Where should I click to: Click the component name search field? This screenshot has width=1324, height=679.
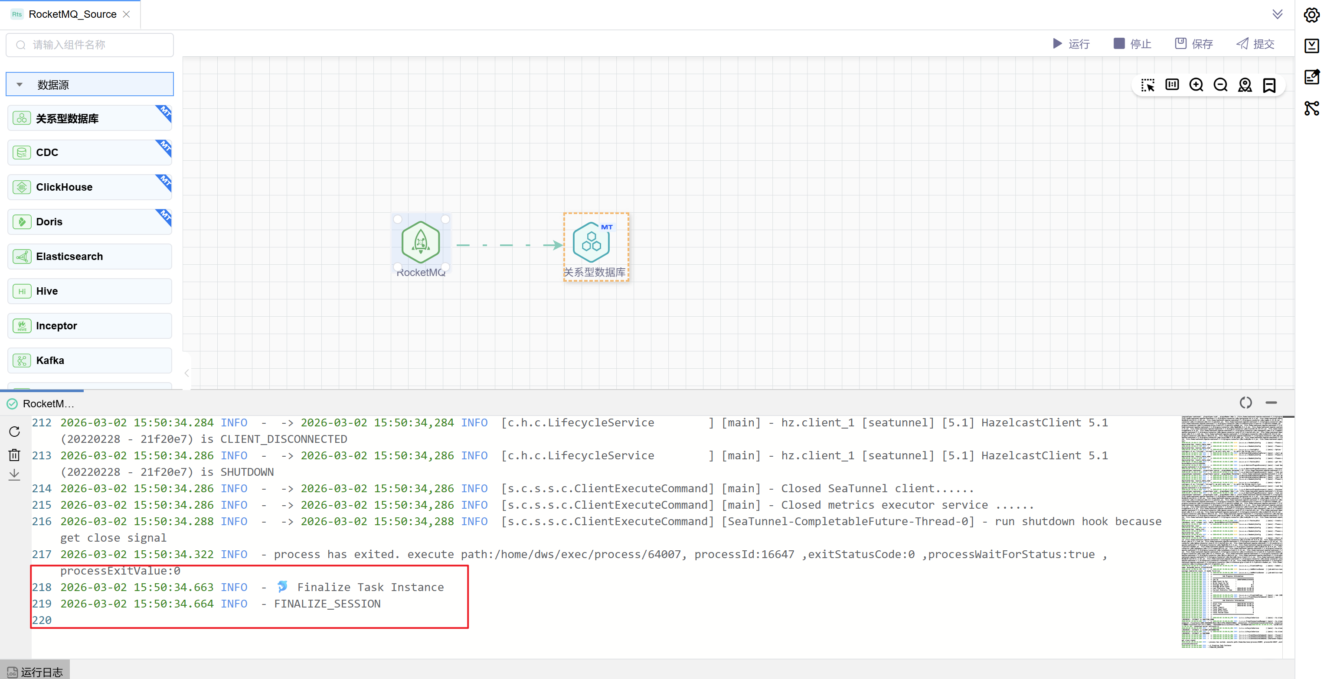(x=90, y=45)
